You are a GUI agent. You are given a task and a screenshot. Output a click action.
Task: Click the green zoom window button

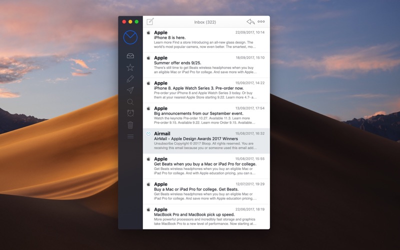pyautogui.click(x=136, y=21)
